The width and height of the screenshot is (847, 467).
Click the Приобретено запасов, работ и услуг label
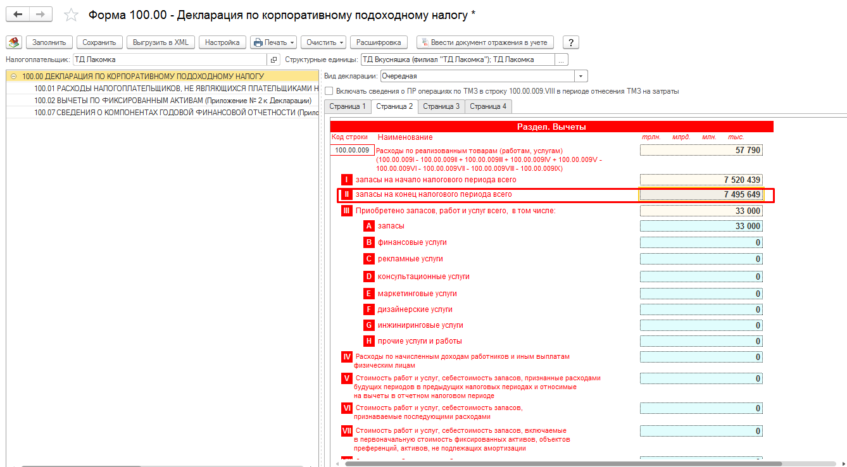pos(456,211)
